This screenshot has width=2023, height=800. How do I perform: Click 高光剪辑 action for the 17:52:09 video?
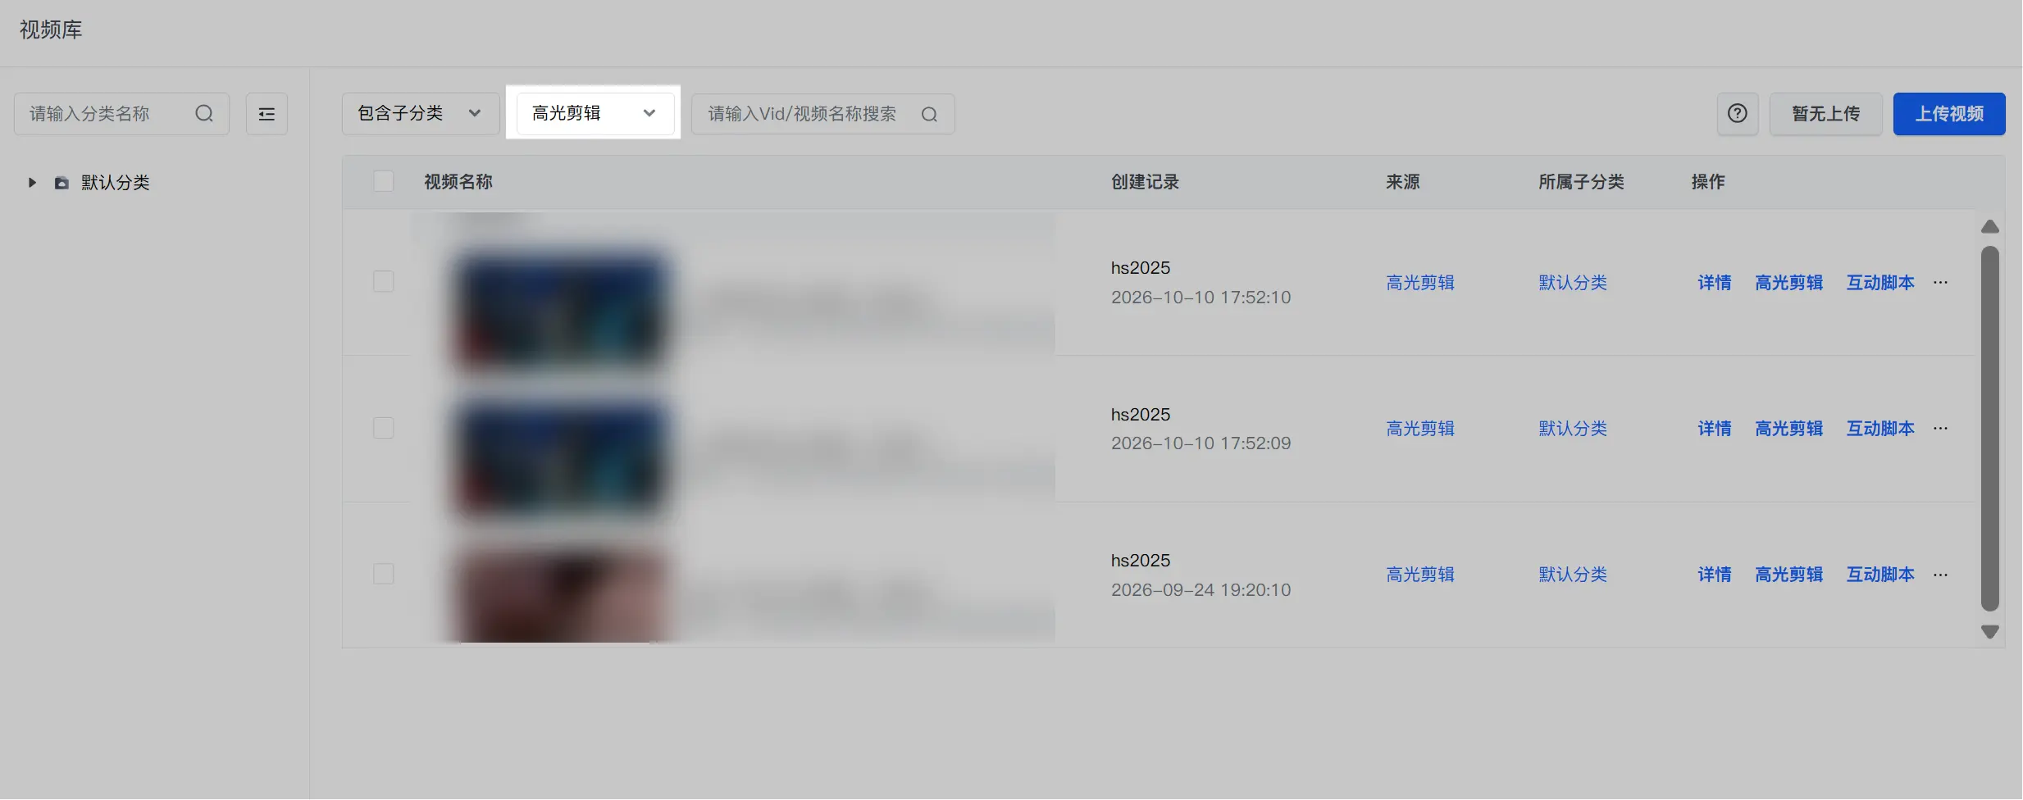pos(1789,429)
